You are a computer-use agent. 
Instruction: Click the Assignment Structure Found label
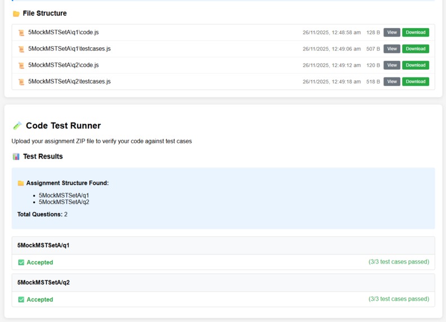(68, 183)
